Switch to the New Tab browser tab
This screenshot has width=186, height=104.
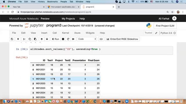point(17,7)
